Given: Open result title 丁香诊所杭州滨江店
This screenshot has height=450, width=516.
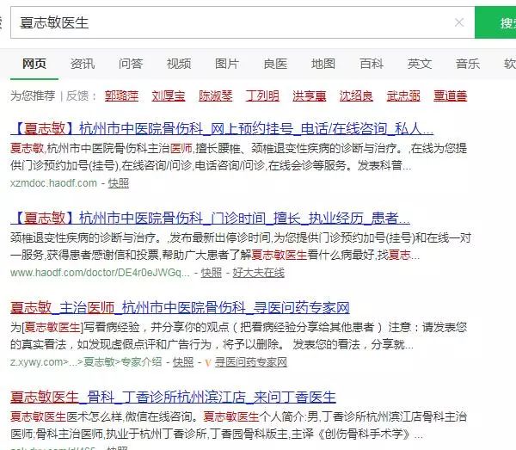Looking at the screenshot, I should pos(173,397).
